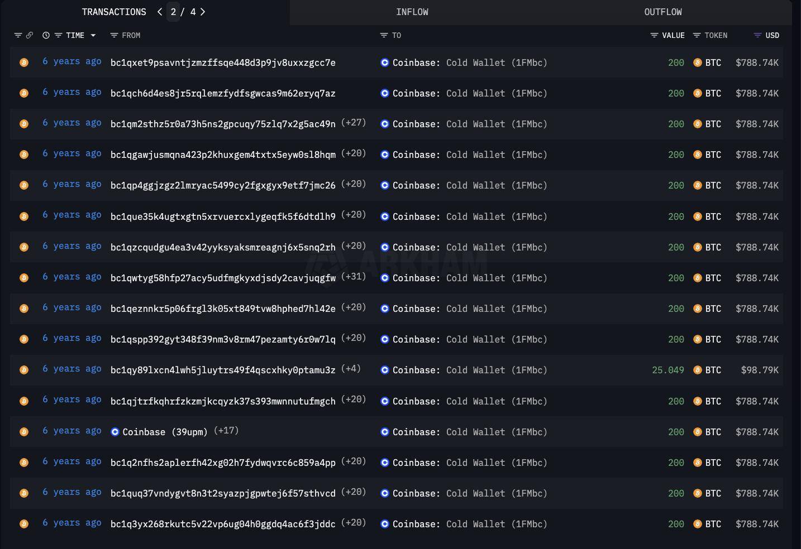Click Bitcoin chain icon on first row

coord(24,62)
